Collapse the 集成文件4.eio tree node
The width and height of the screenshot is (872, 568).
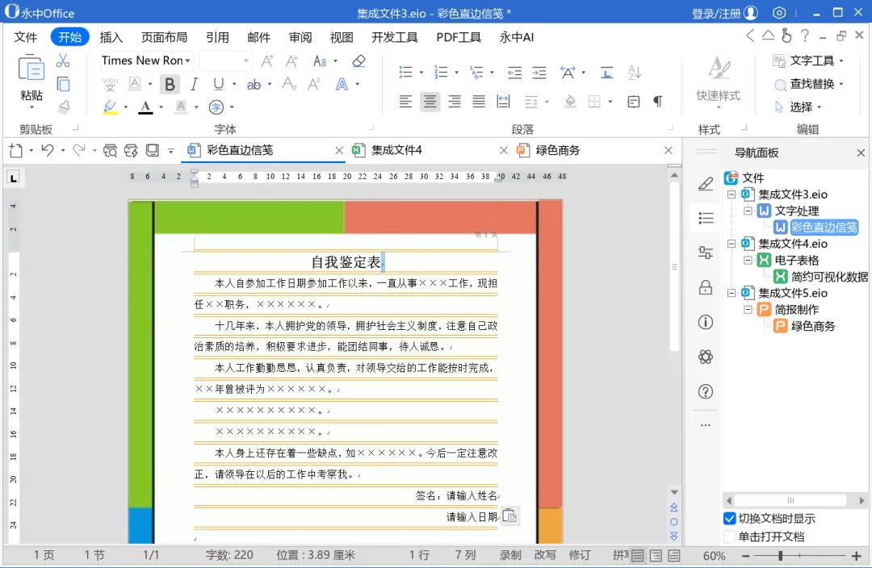pyautogui.click(x=732, y=244)
